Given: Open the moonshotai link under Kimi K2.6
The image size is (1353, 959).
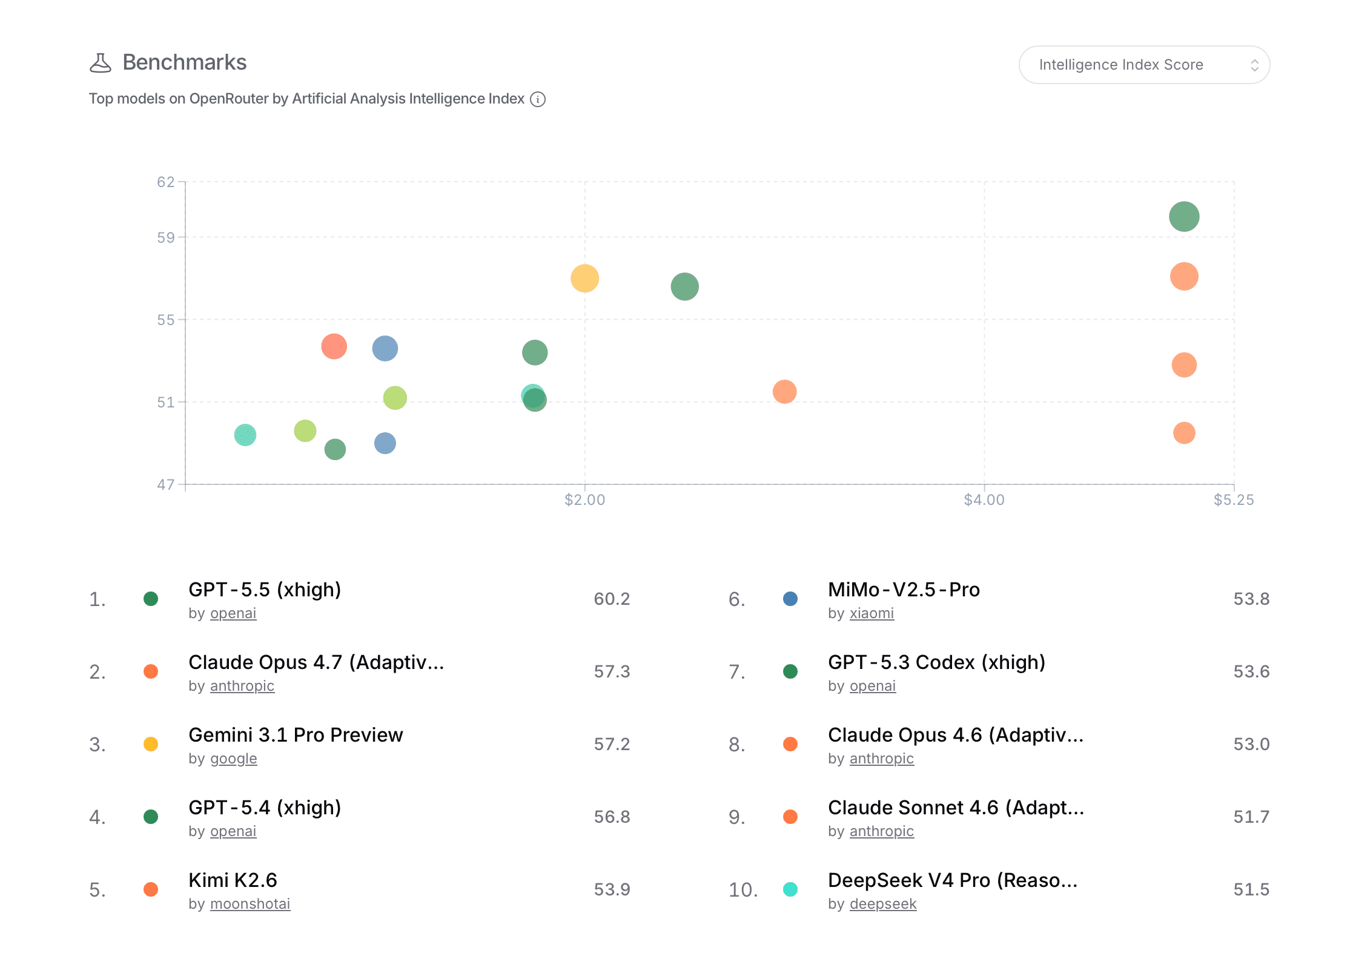Looking at the screenshot, I should pos(250,903).
